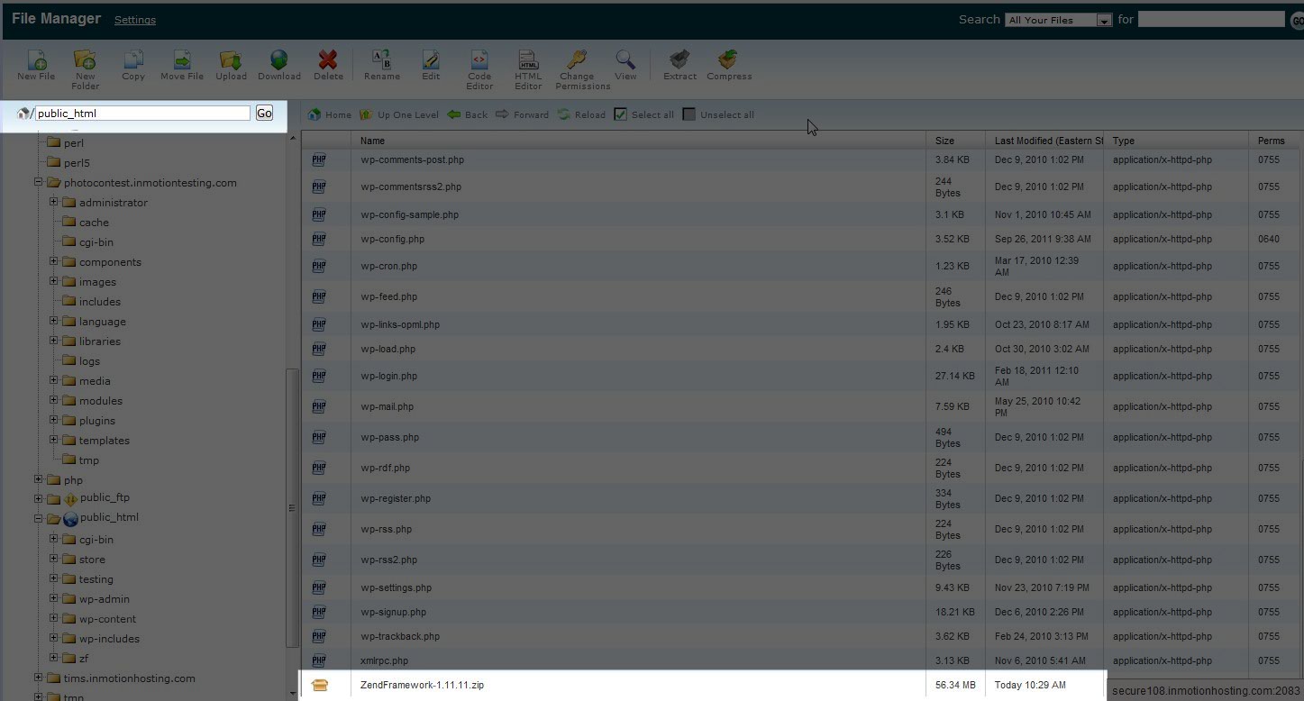Click the New Folder toolbar icon
The height and width of the screenshot is (701, 1304).
86,69
